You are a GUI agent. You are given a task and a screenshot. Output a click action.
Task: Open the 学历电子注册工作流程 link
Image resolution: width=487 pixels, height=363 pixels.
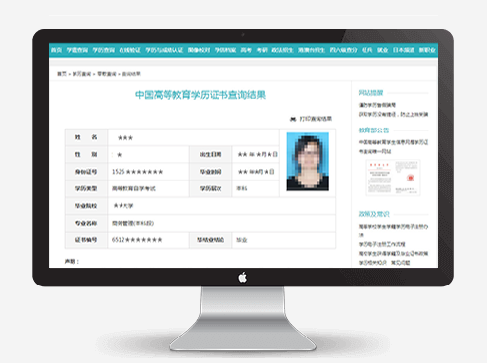click(382, 244)
